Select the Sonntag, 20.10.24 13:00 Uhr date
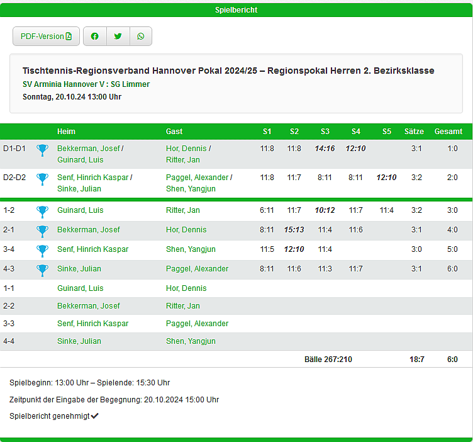This screenshot has height=442, width=473. 72,97
